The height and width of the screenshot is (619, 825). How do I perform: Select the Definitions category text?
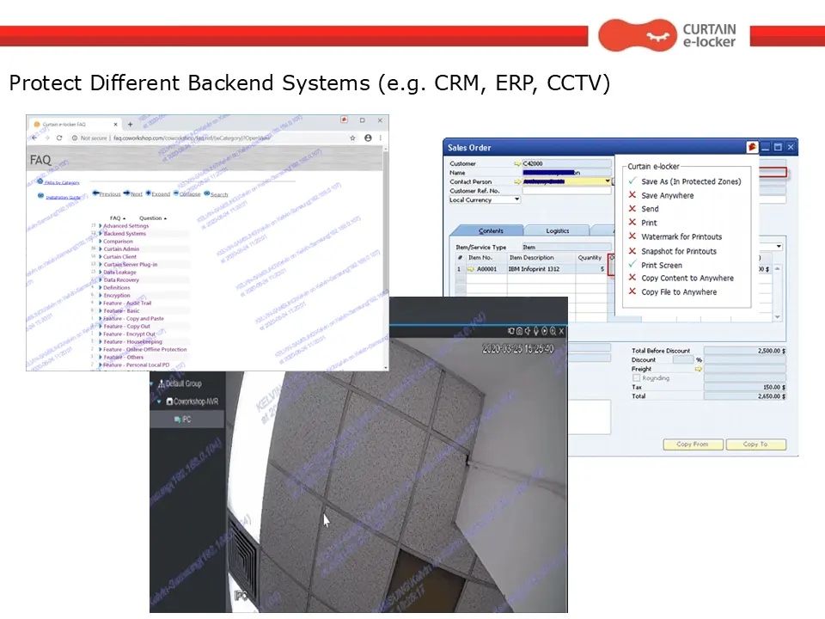click(x=116, y=288)
